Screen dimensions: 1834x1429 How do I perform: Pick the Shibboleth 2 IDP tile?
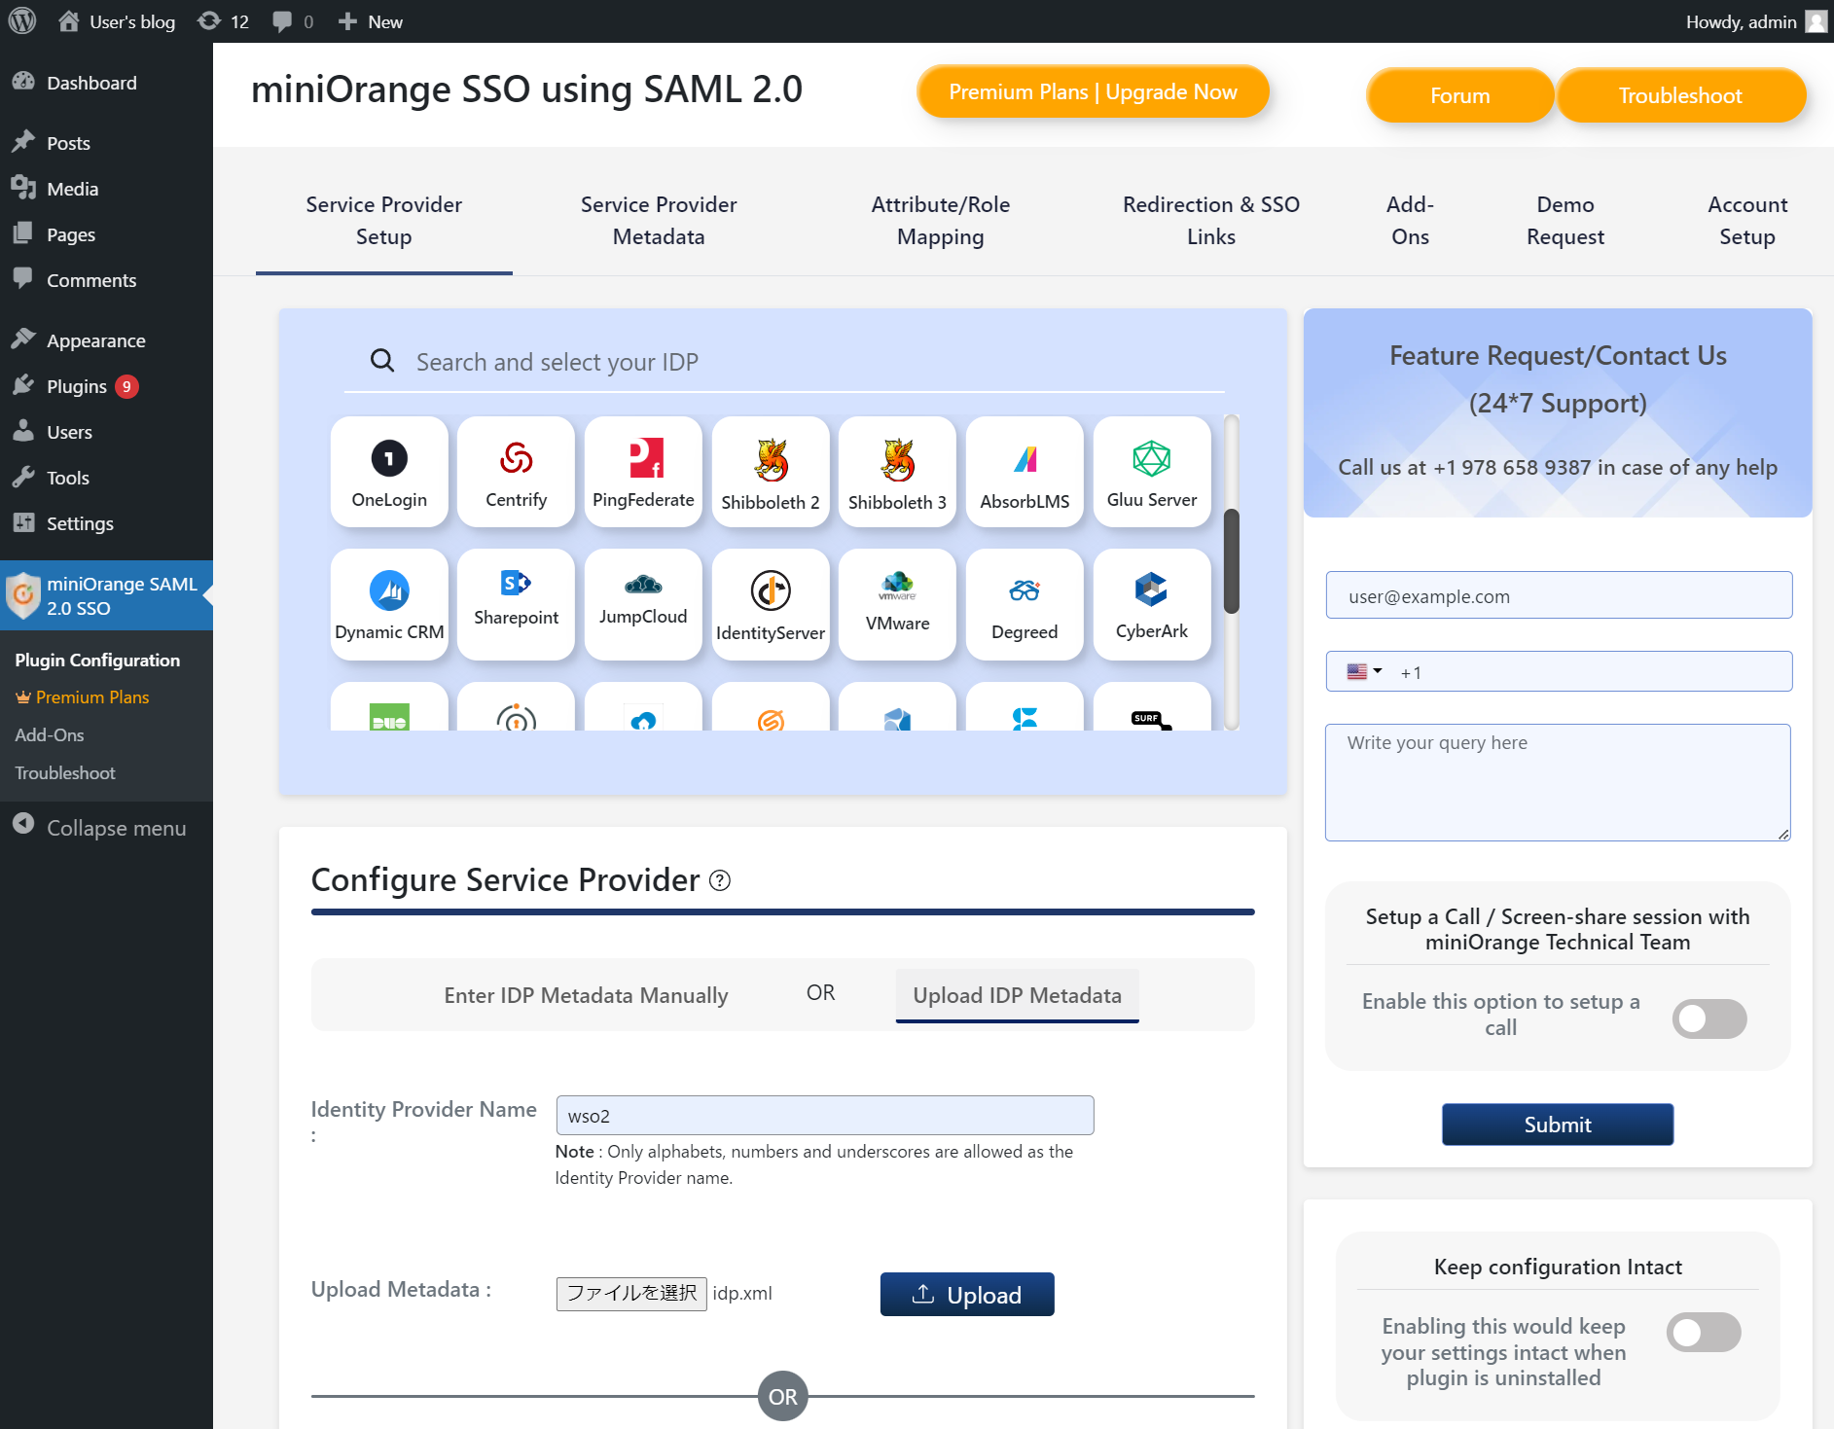771,473
